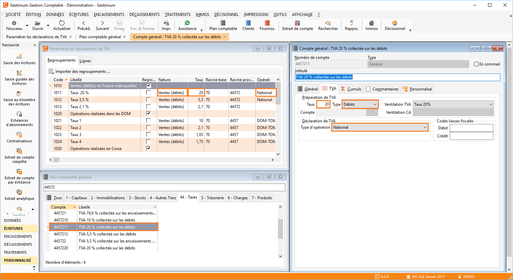Click the Plan comptable search field
This screenshot has height=280, width=513.
pyautogui.click(x=164, y=187)
